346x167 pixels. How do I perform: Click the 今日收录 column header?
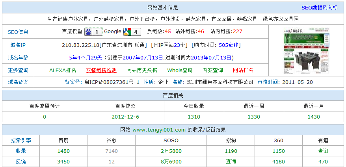(194, 106)
